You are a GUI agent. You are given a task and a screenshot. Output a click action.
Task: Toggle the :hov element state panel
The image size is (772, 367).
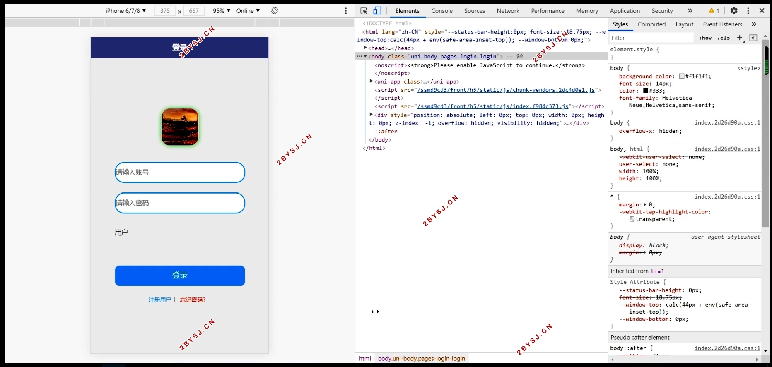click(705, 38)
